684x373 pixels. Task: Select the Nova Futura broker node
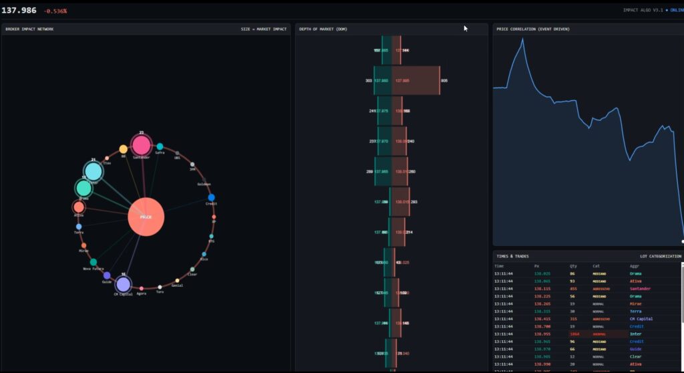pos(94,262)
